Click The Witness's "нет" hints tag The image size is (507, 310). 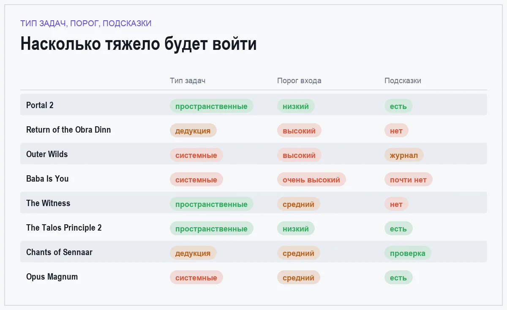(396, 204)
